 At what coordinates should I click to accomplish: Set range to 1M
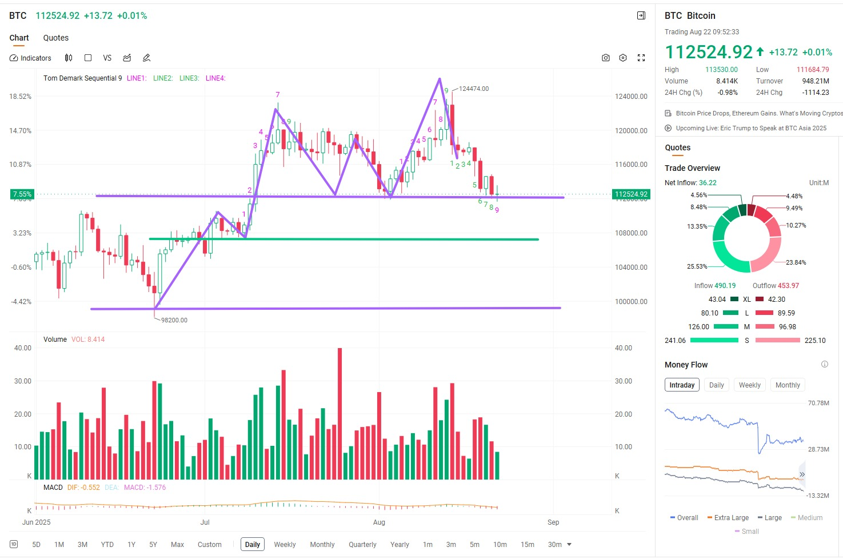tap(59, 544)
